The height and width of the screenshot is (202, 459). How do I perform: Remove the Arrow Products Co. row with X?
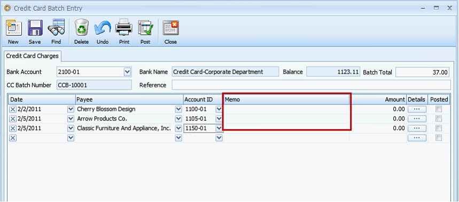[13, 119]
